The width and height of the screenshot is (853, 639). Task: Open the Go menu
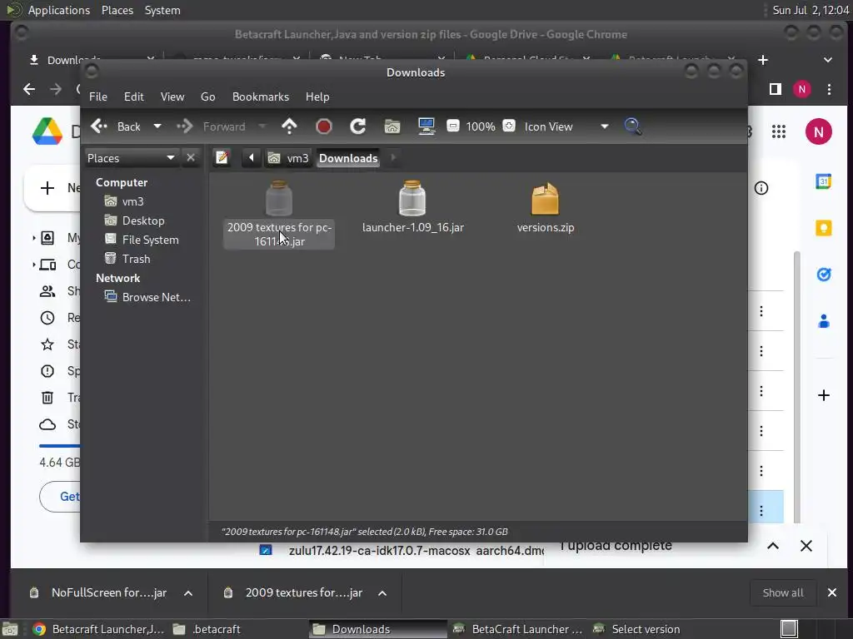(207, 97)
